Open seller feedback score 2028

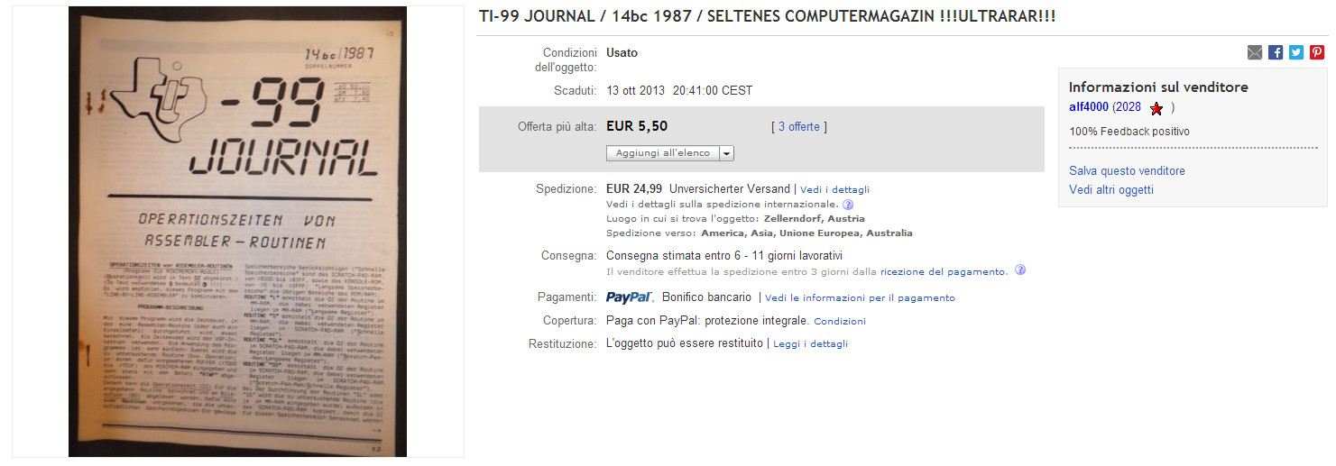point(1128,107)
